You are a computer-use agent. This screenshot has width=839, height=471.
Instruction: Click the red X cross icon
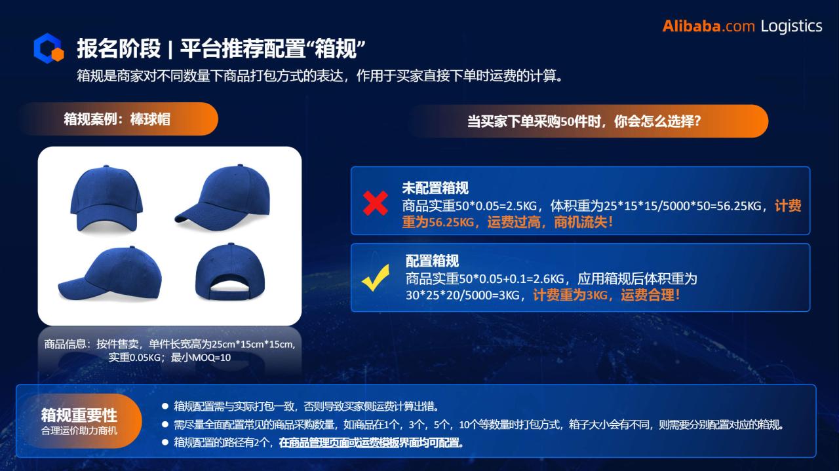376,203
